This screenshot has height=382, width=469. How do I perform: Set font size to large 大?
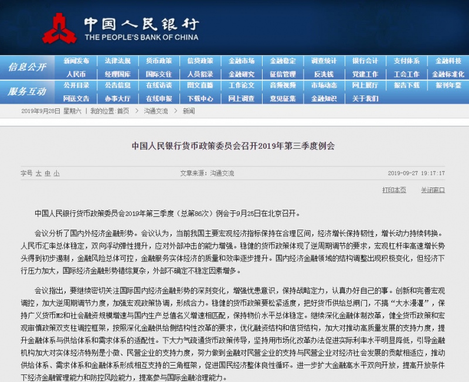[39, 173]
